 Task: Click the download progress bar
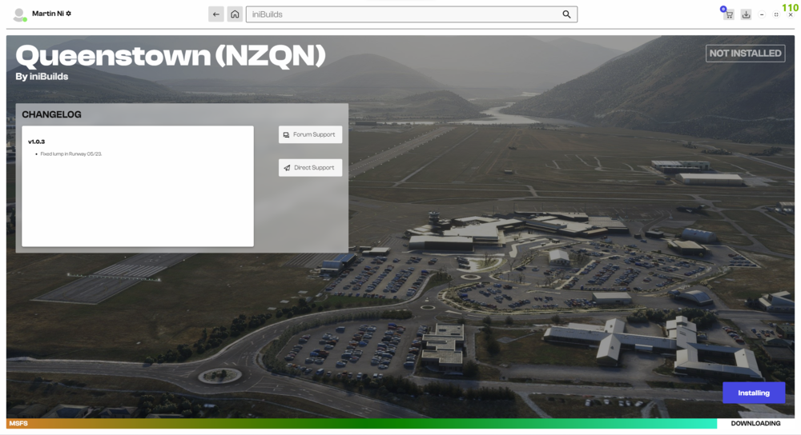(x=361, y=423)
